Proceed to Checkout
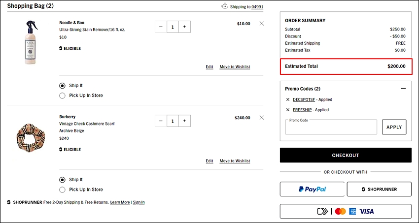 coord(346,155)
